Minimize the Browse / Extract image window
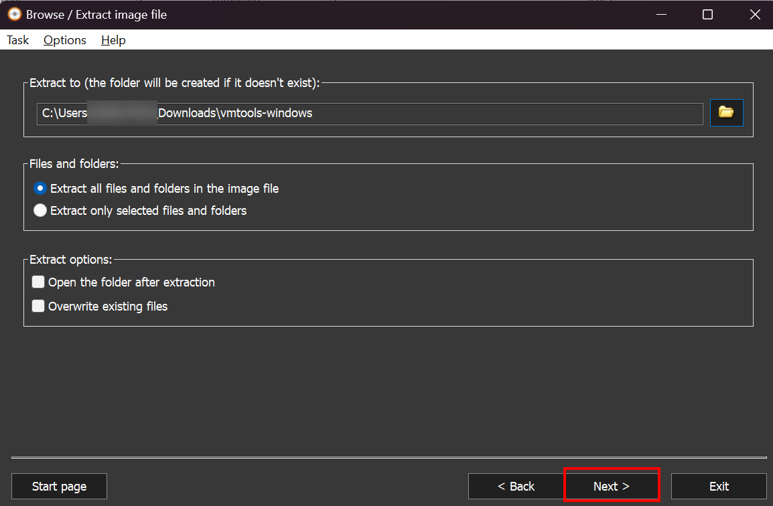The height and width of the screenshot is (506, 773). pyautogui.click(x=660, y=15)
